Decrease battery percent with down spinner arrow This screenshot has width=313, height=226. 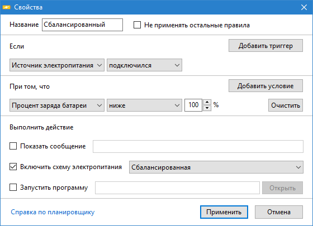[207, 108]
